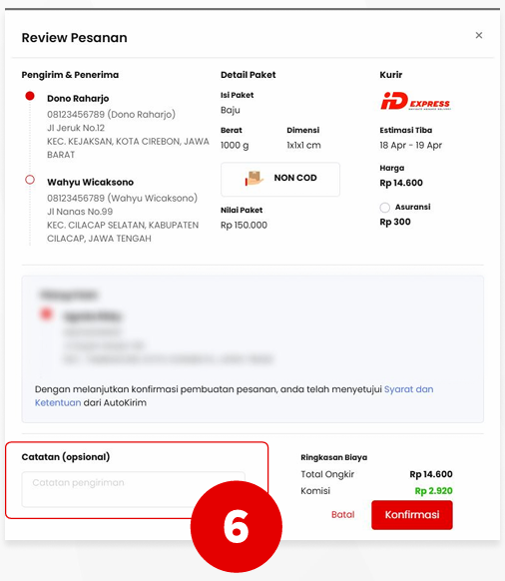Click the Rp 2.920 Komisi amount

[x=433, y=491]
